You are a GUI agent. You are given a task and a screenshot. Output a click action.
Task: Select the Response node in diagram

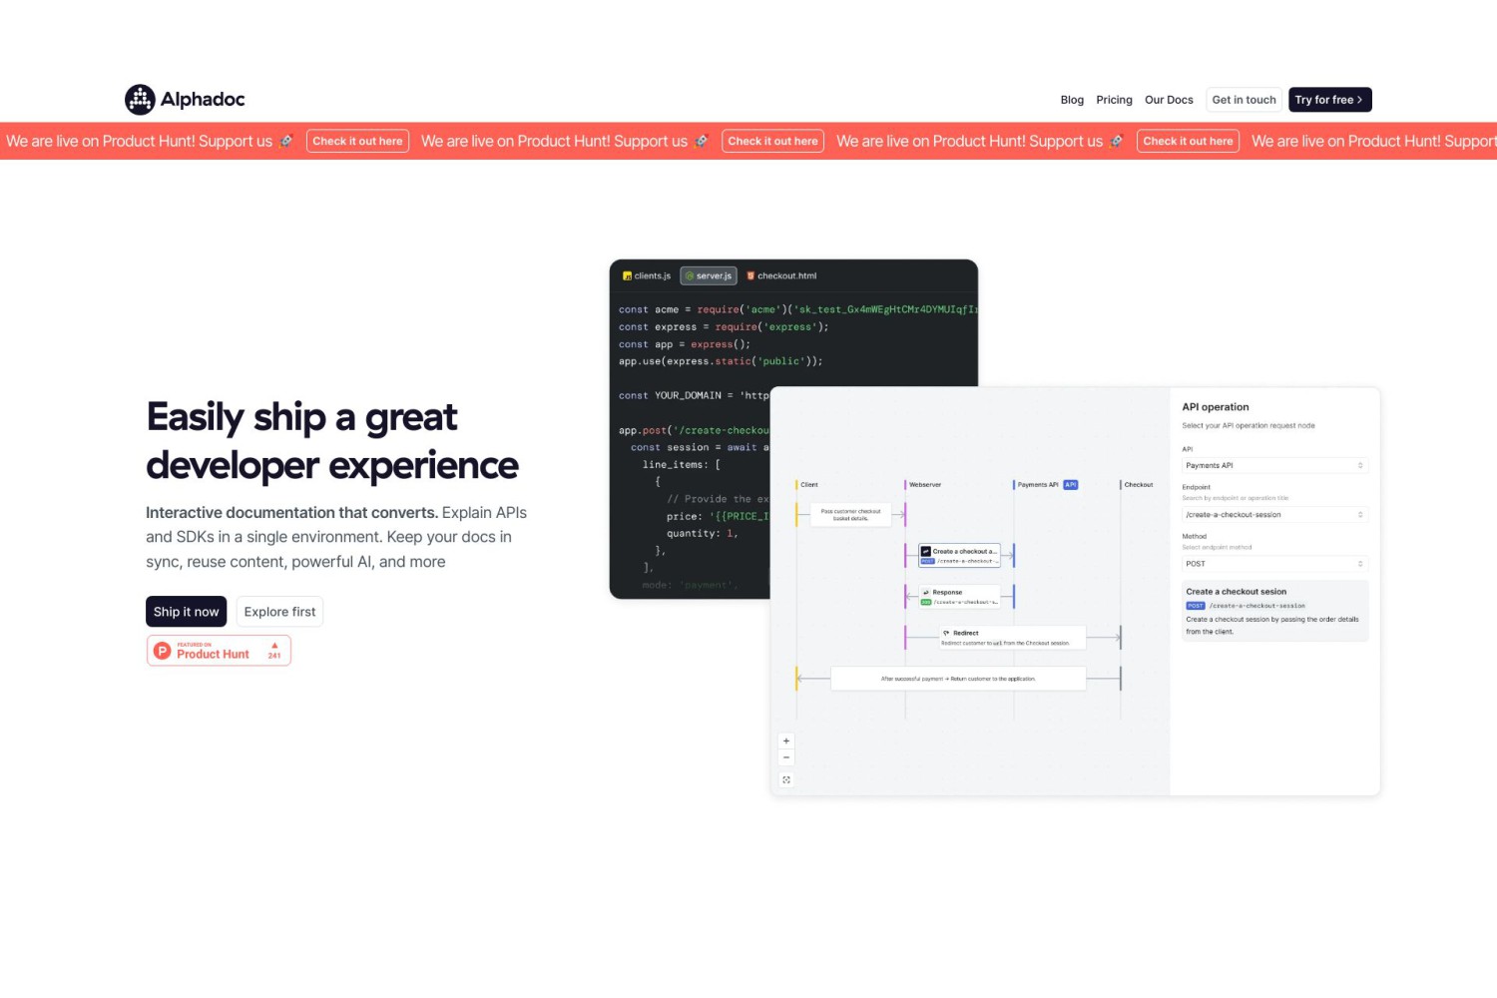[x=959, y=597]
